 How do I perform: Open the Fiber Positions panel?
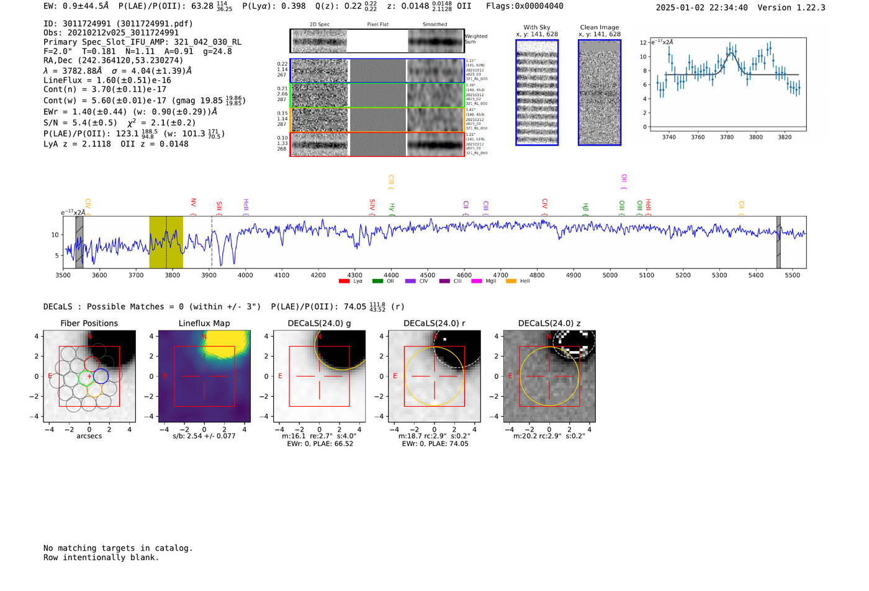click(x=89, y=376)
